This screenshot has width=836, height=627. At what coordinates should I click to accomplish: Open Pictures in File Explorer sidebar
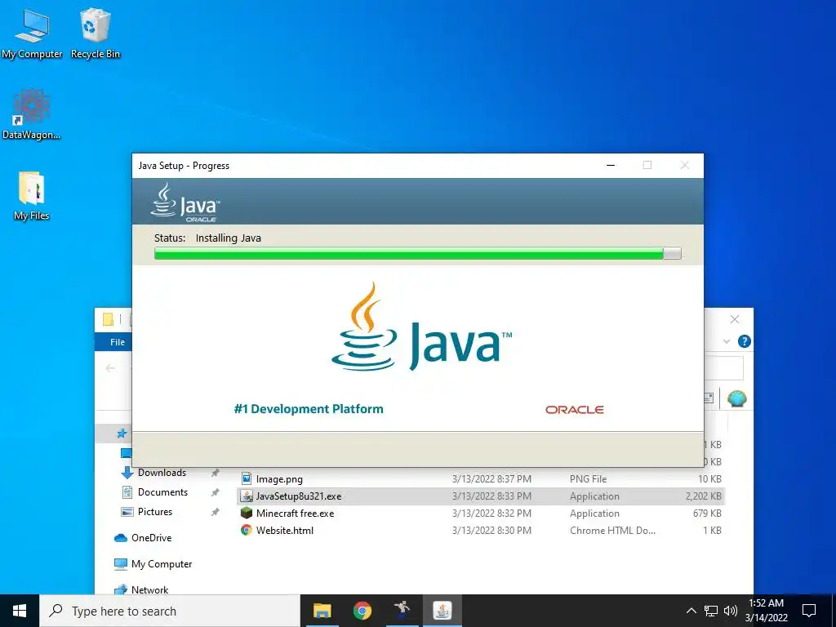click(154, 512)
